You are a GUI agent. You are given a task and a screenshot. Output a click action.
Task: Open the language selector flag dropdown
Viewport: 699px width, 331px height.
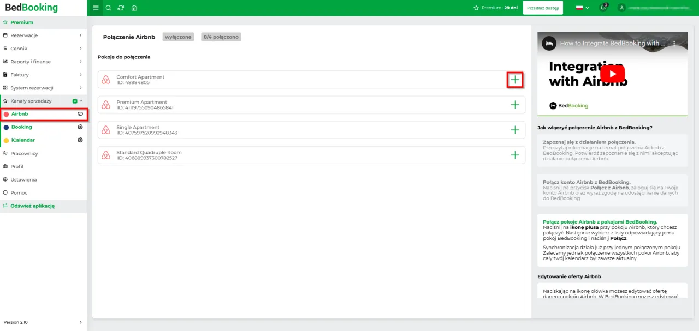[580, 8]
